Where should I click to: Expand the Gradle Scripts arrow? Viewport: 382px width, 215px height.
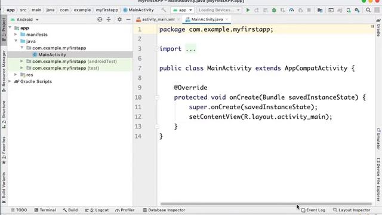(10, 81)
